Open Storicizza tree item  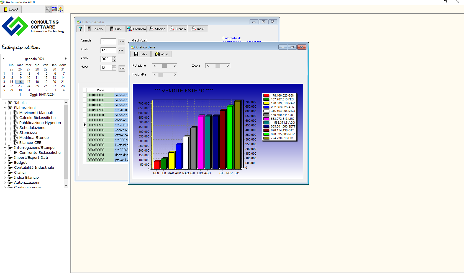click(x=28, y=133)
